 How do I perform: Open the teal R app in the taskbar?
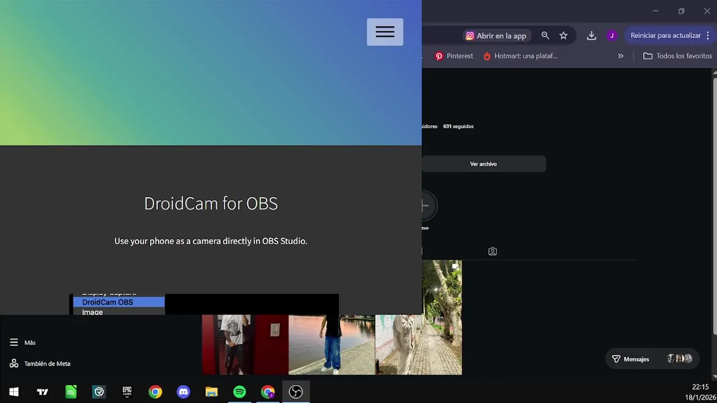coord(99,392)
